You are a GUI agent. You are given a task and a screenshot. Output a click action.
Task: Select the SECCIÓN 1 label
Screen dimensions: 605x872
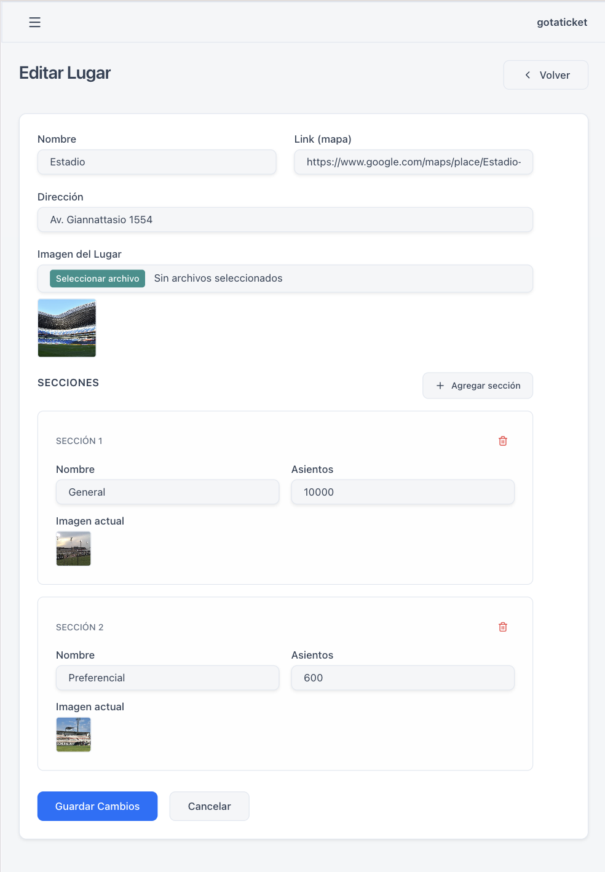pyautogui.click(x=79, y=441)
